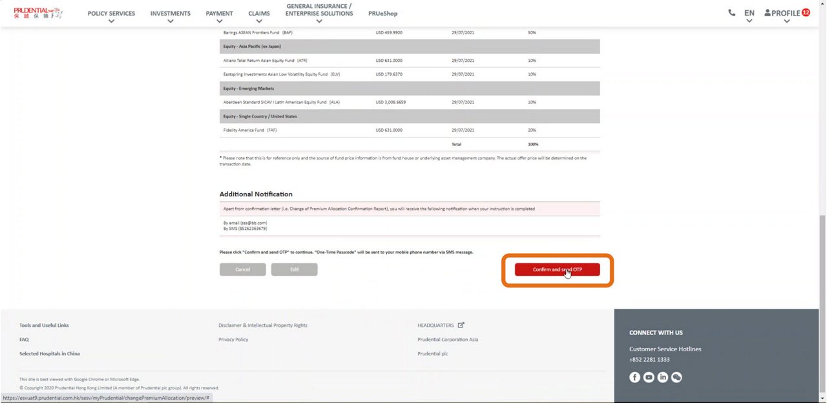Open the LinkedIn social icon

662,377
